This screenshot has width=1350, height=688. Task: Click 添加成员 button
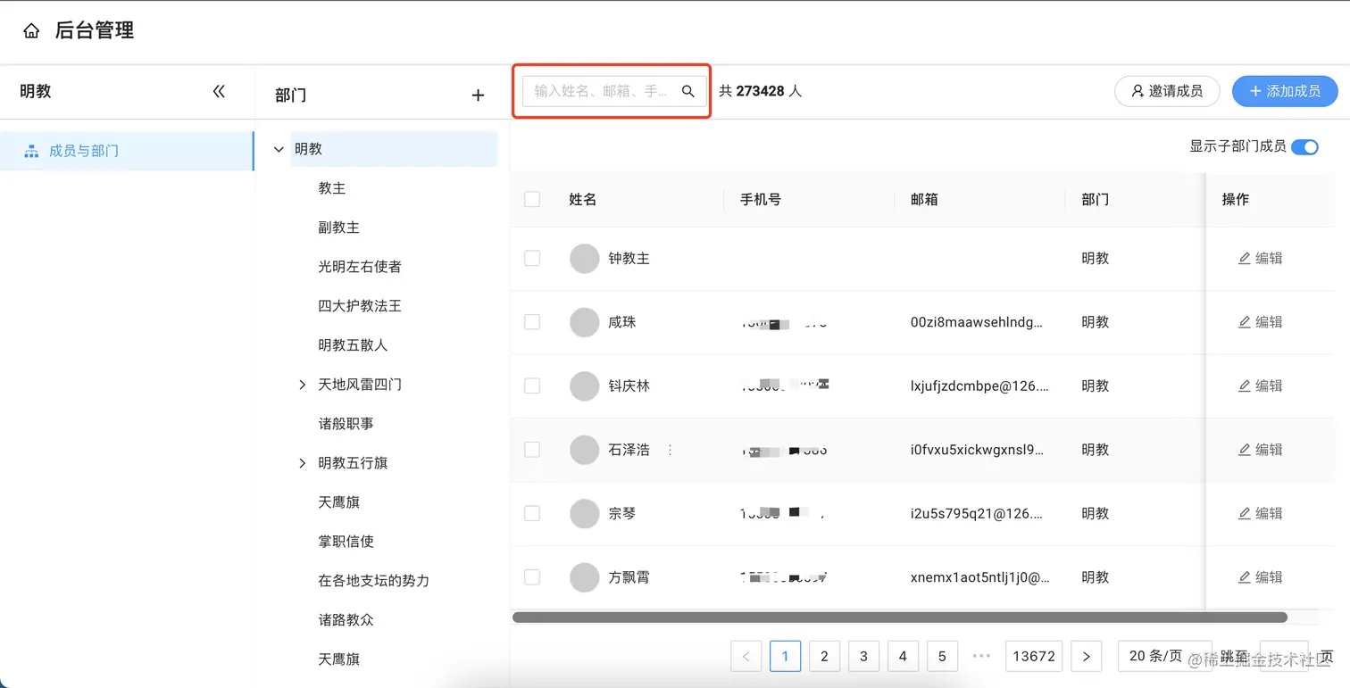click(x=1285, y=91)
